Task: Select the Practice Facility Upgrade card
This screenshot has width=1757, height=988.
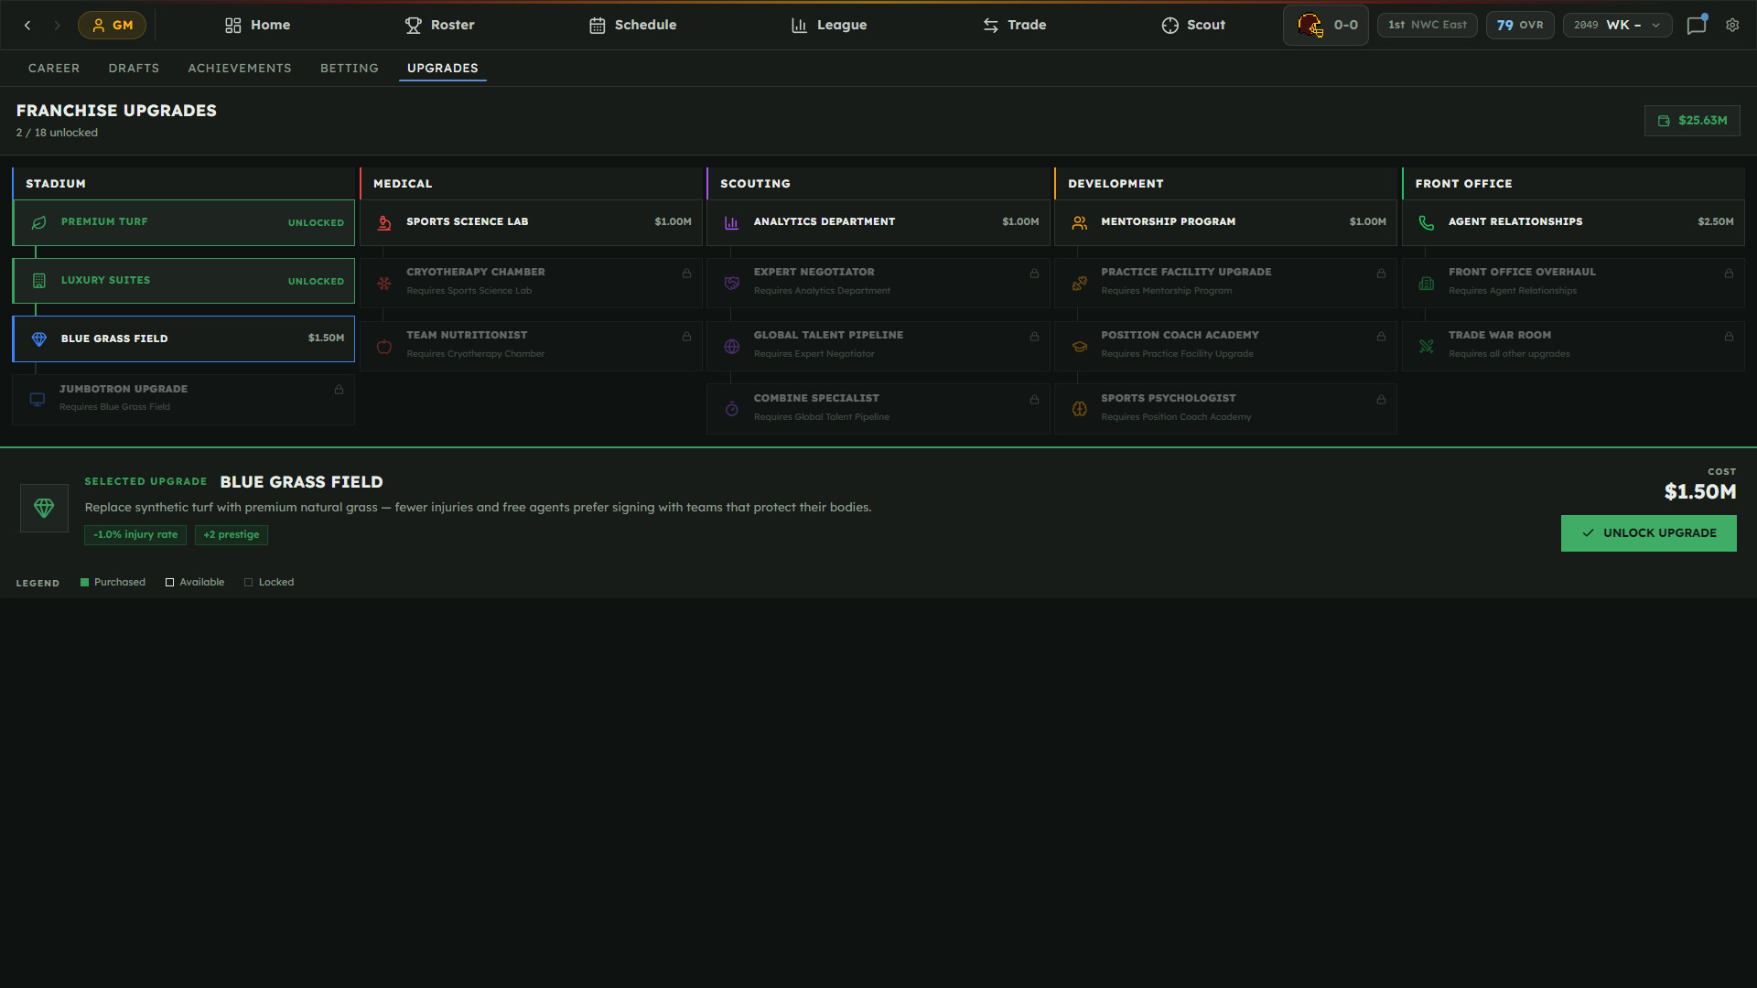Action: point(1225,284)
